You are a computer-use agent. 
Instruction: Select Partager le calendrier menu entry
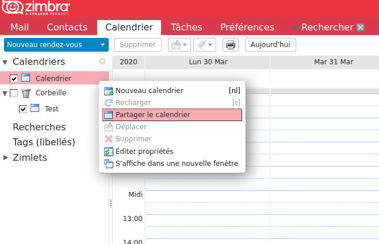(172, 115)
